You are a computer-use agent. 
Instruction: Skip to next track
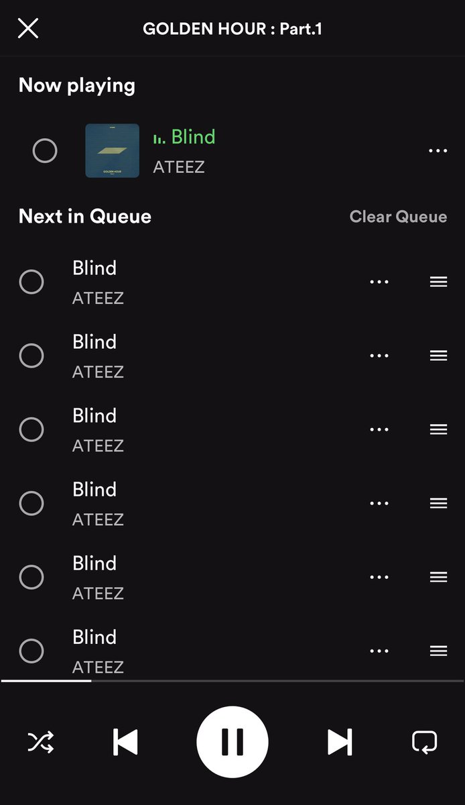tap(340, 742)
